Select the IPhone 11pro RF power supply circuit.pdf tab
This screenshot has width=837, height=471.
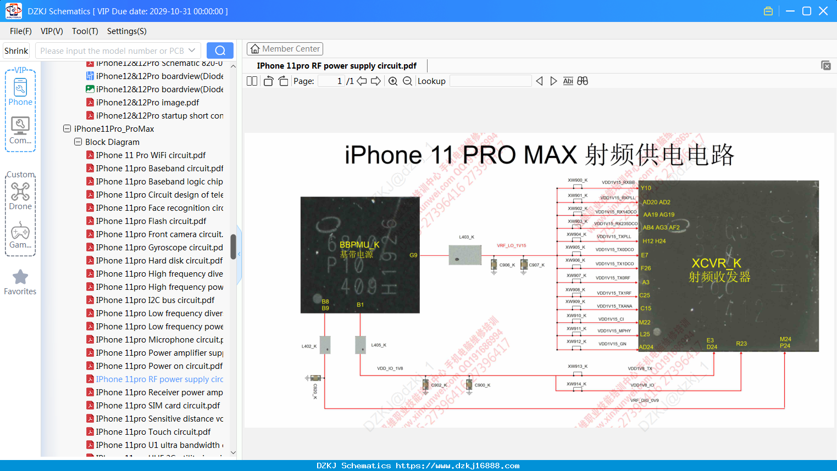(336, 66)
